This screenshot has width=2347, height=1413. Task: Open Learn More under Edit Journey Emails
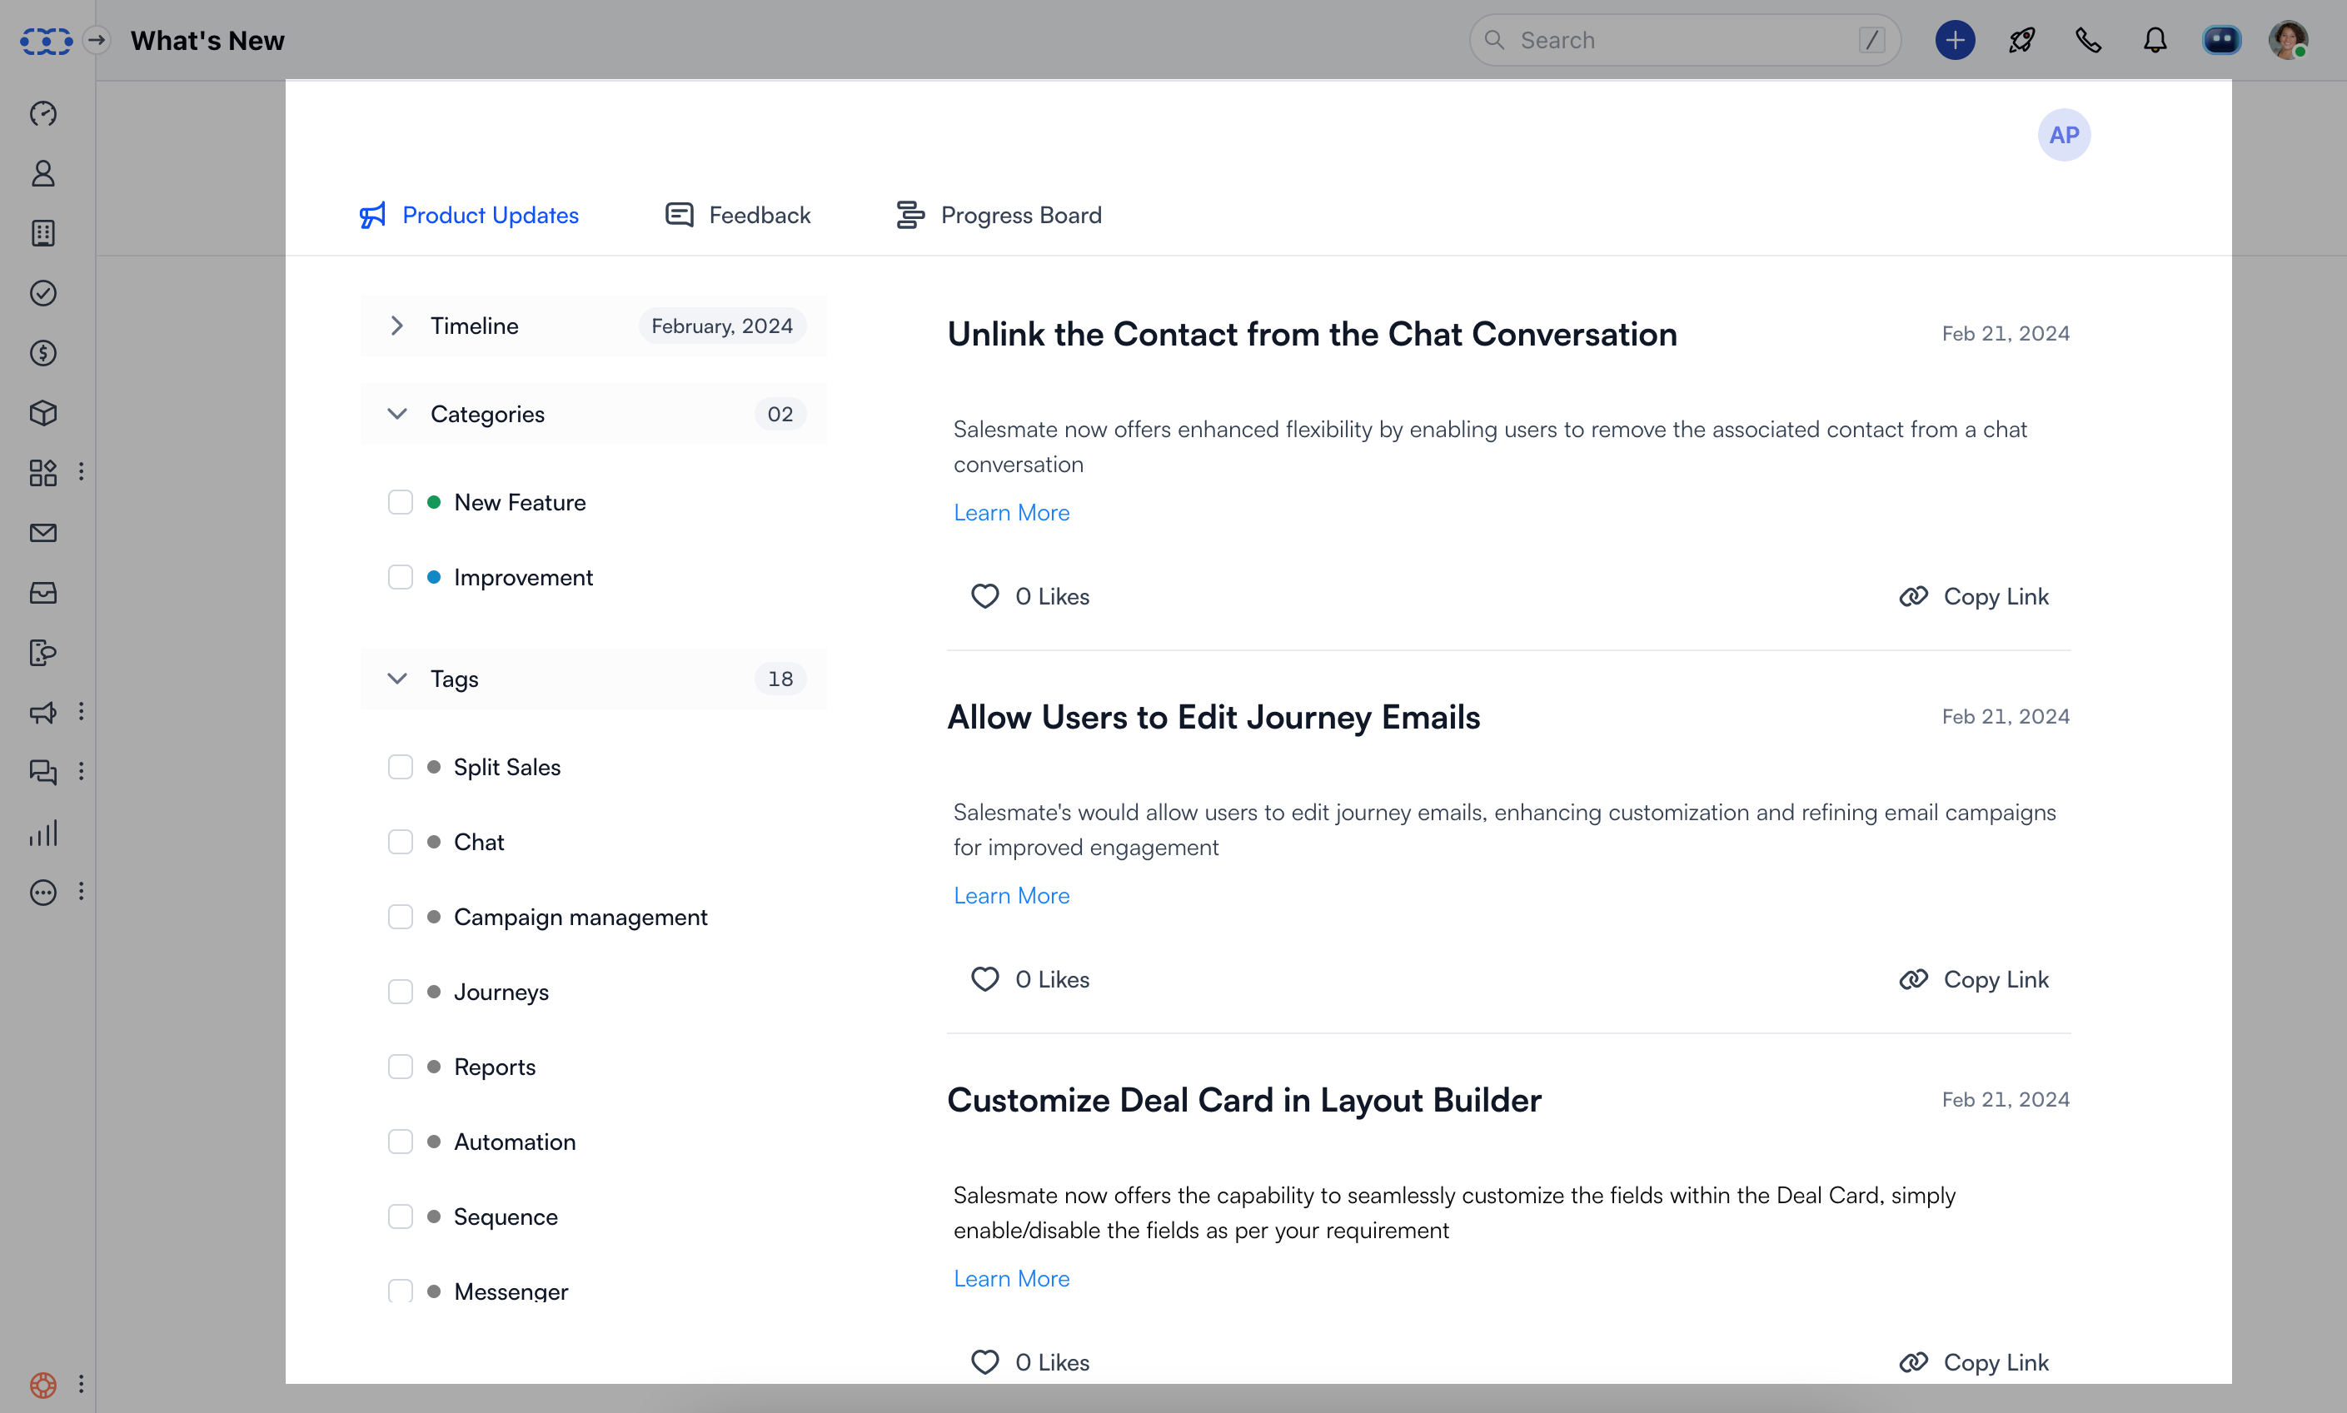(1011, 895)
